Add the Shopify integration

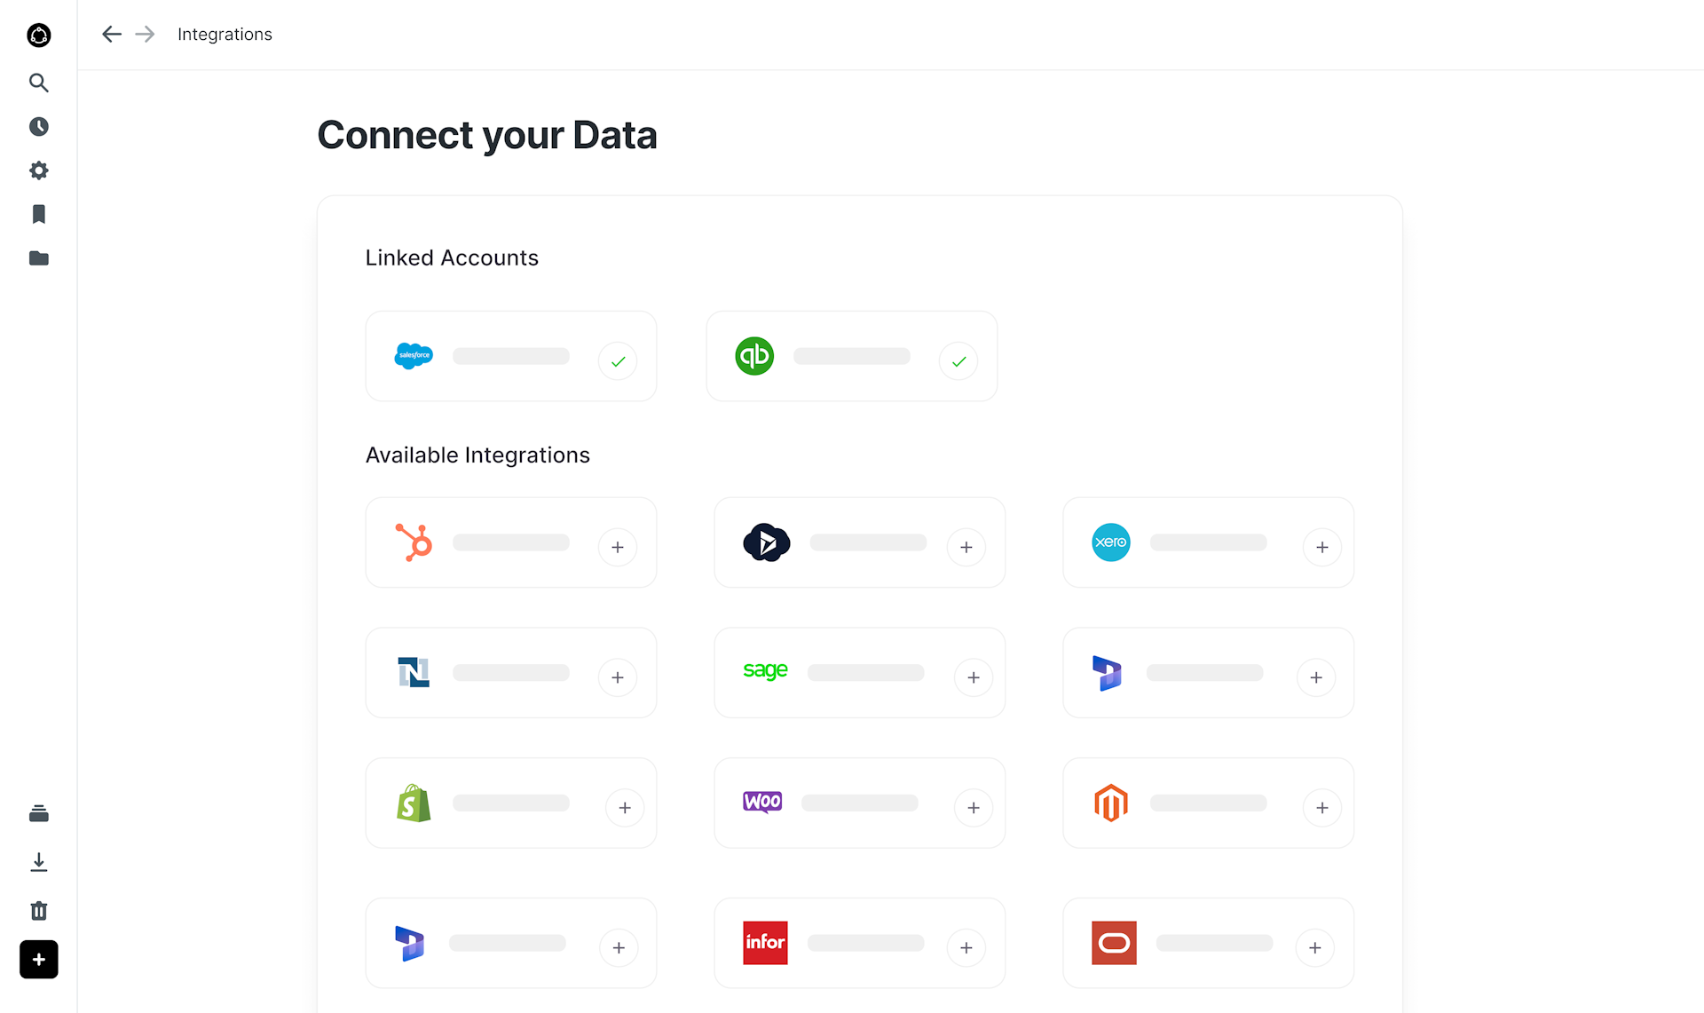tap(625, 808)
